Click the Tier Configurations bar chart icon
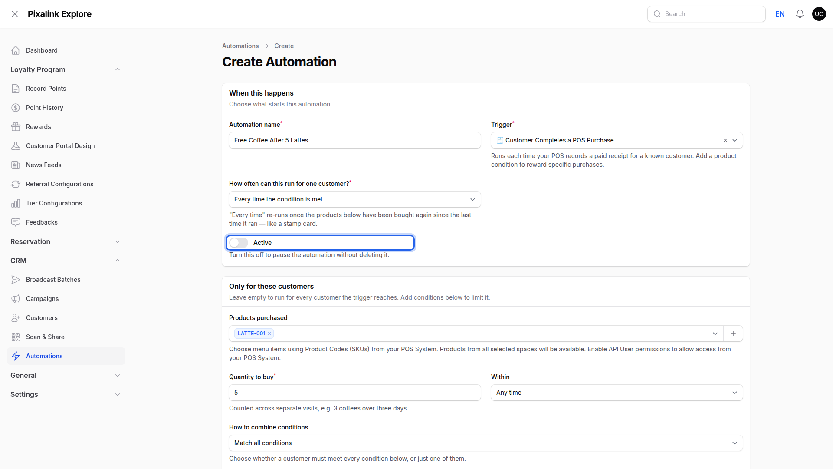 coord(16,203)
